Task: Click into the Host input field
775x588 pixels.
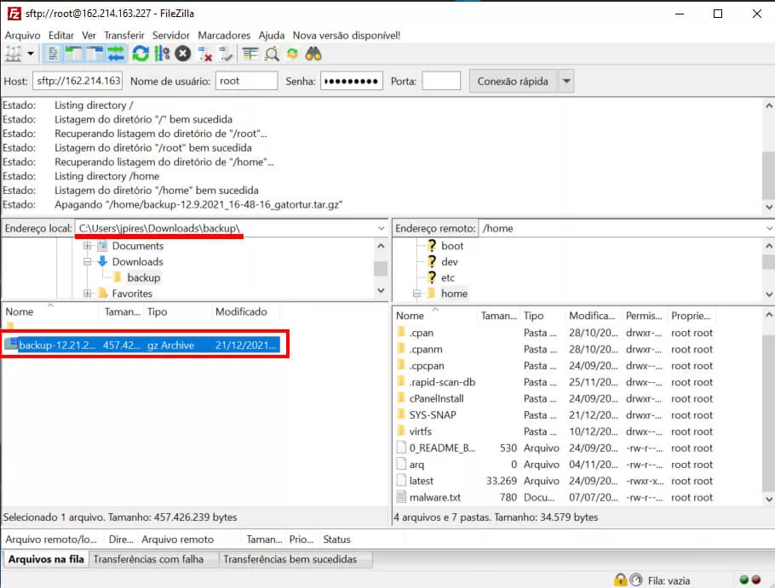Action: (x=77, y=81)
